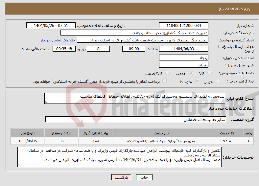
Task: Click the unit cell تعداد
Action: point(95,141)
